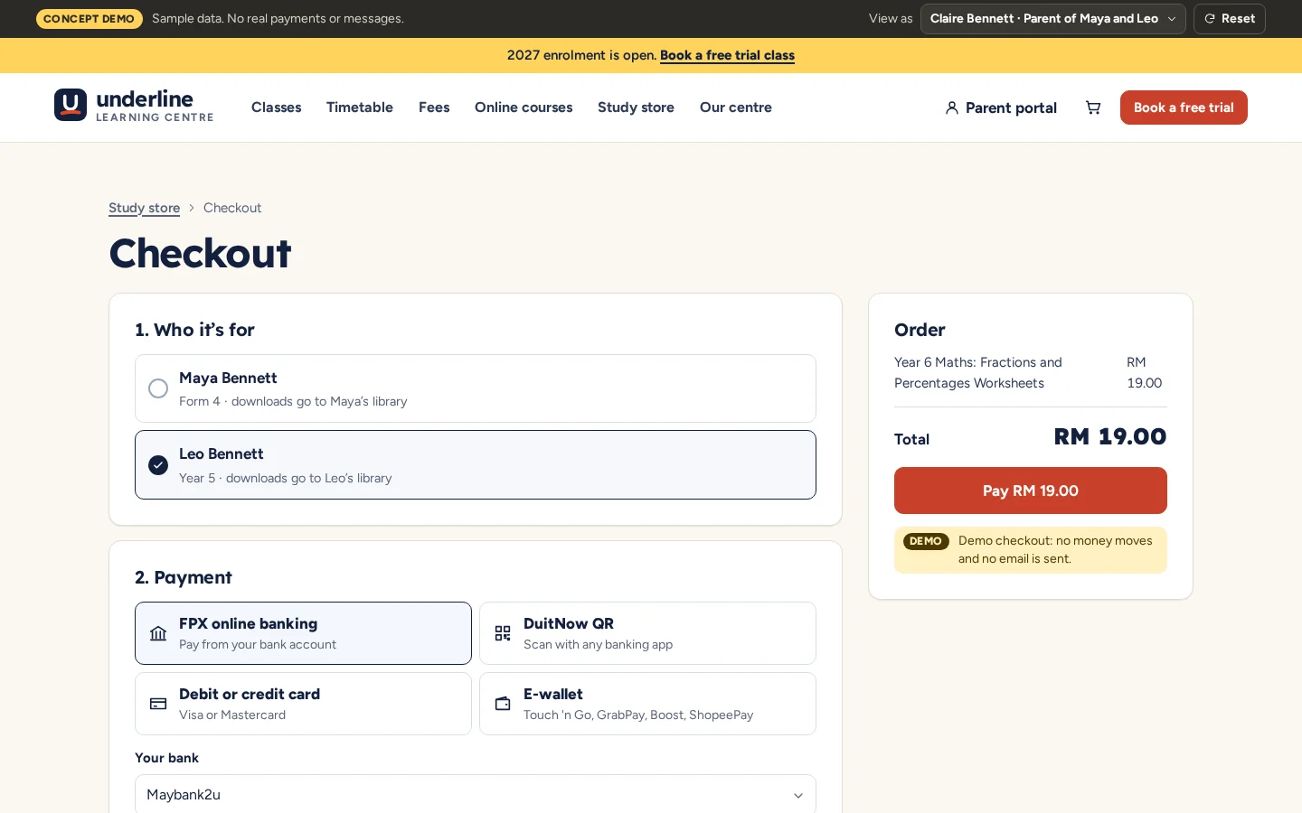Click the Parent portal person icon

point(951,107)
